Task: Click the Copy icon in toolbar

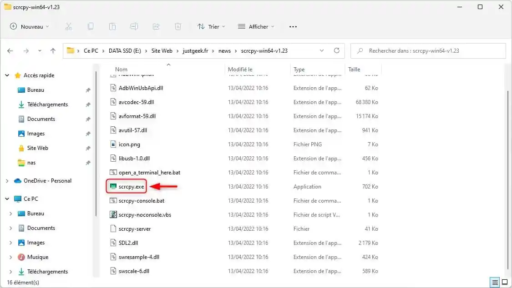Action: pyautogui.click(x=91, y=27)
